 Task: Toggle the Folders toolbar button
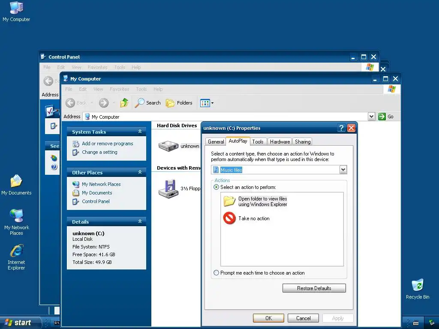179,103
